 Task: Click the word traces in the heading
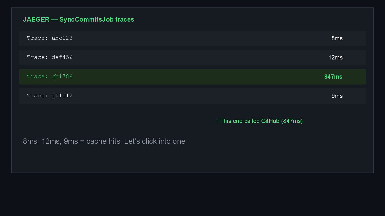pos(125,19)
